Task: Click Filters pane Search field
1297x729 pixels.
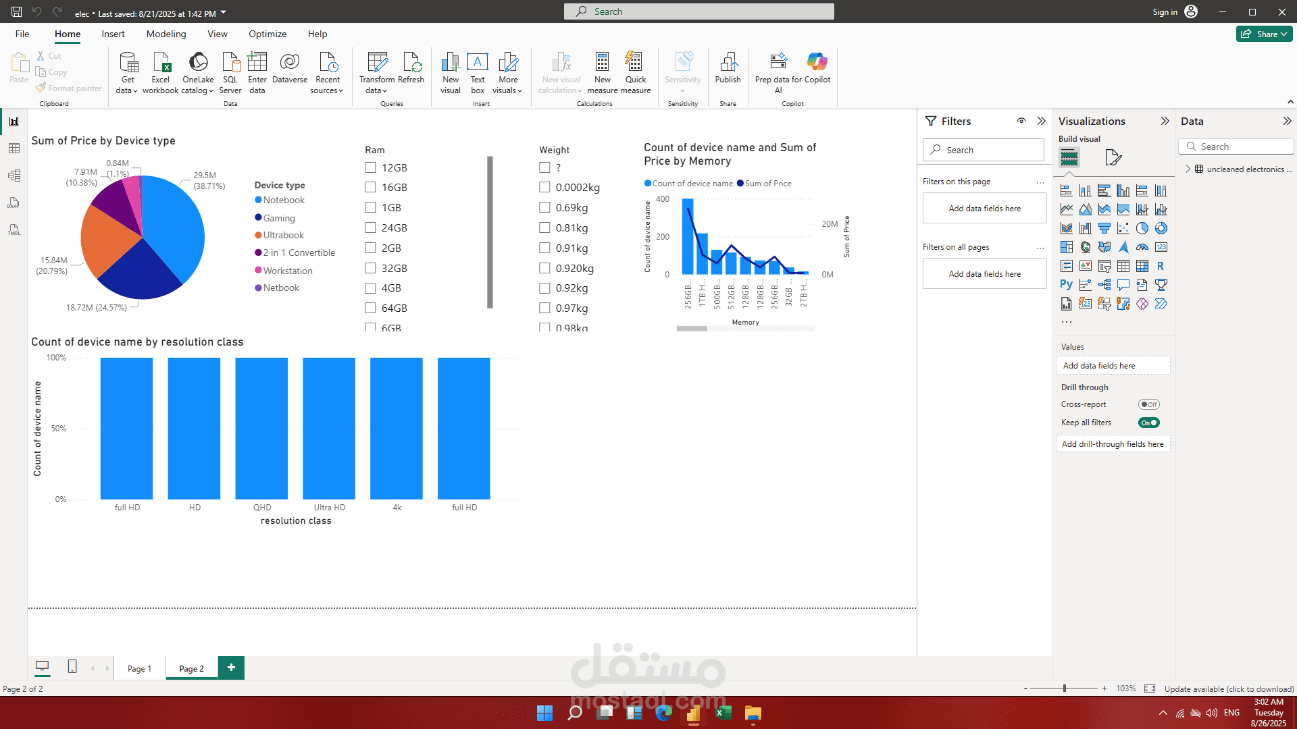Action: 984,150
